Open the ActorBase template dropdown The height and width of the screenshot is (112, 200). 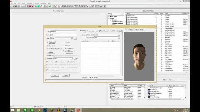pyautogui.click(x=72, y=58)
